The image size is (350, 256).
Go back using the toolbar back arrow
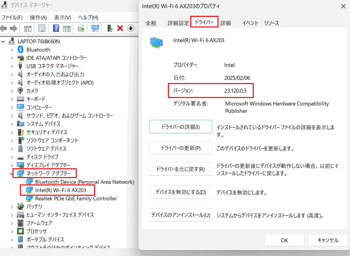coord(3,28)
